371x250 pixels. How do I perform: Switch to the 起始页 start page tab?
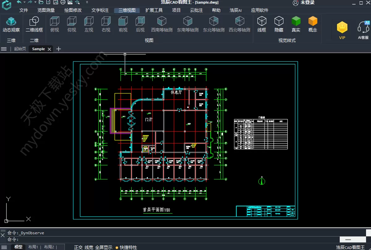tap(20, 49)
